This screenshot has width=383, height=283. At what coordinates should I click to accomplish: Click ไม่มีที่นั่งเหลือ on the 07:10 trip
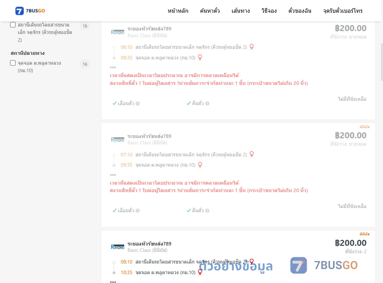352,206
